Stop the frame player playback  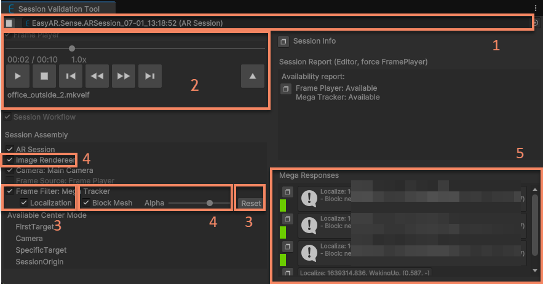(x=44, y=76)
